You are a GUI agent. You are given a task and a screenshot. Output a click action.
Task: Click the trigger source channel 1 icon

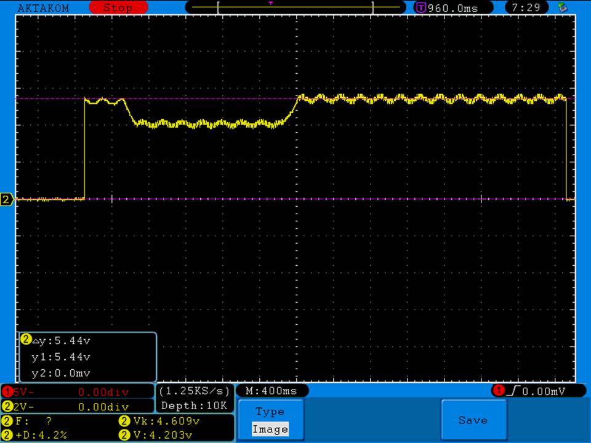tap(498, 391)
